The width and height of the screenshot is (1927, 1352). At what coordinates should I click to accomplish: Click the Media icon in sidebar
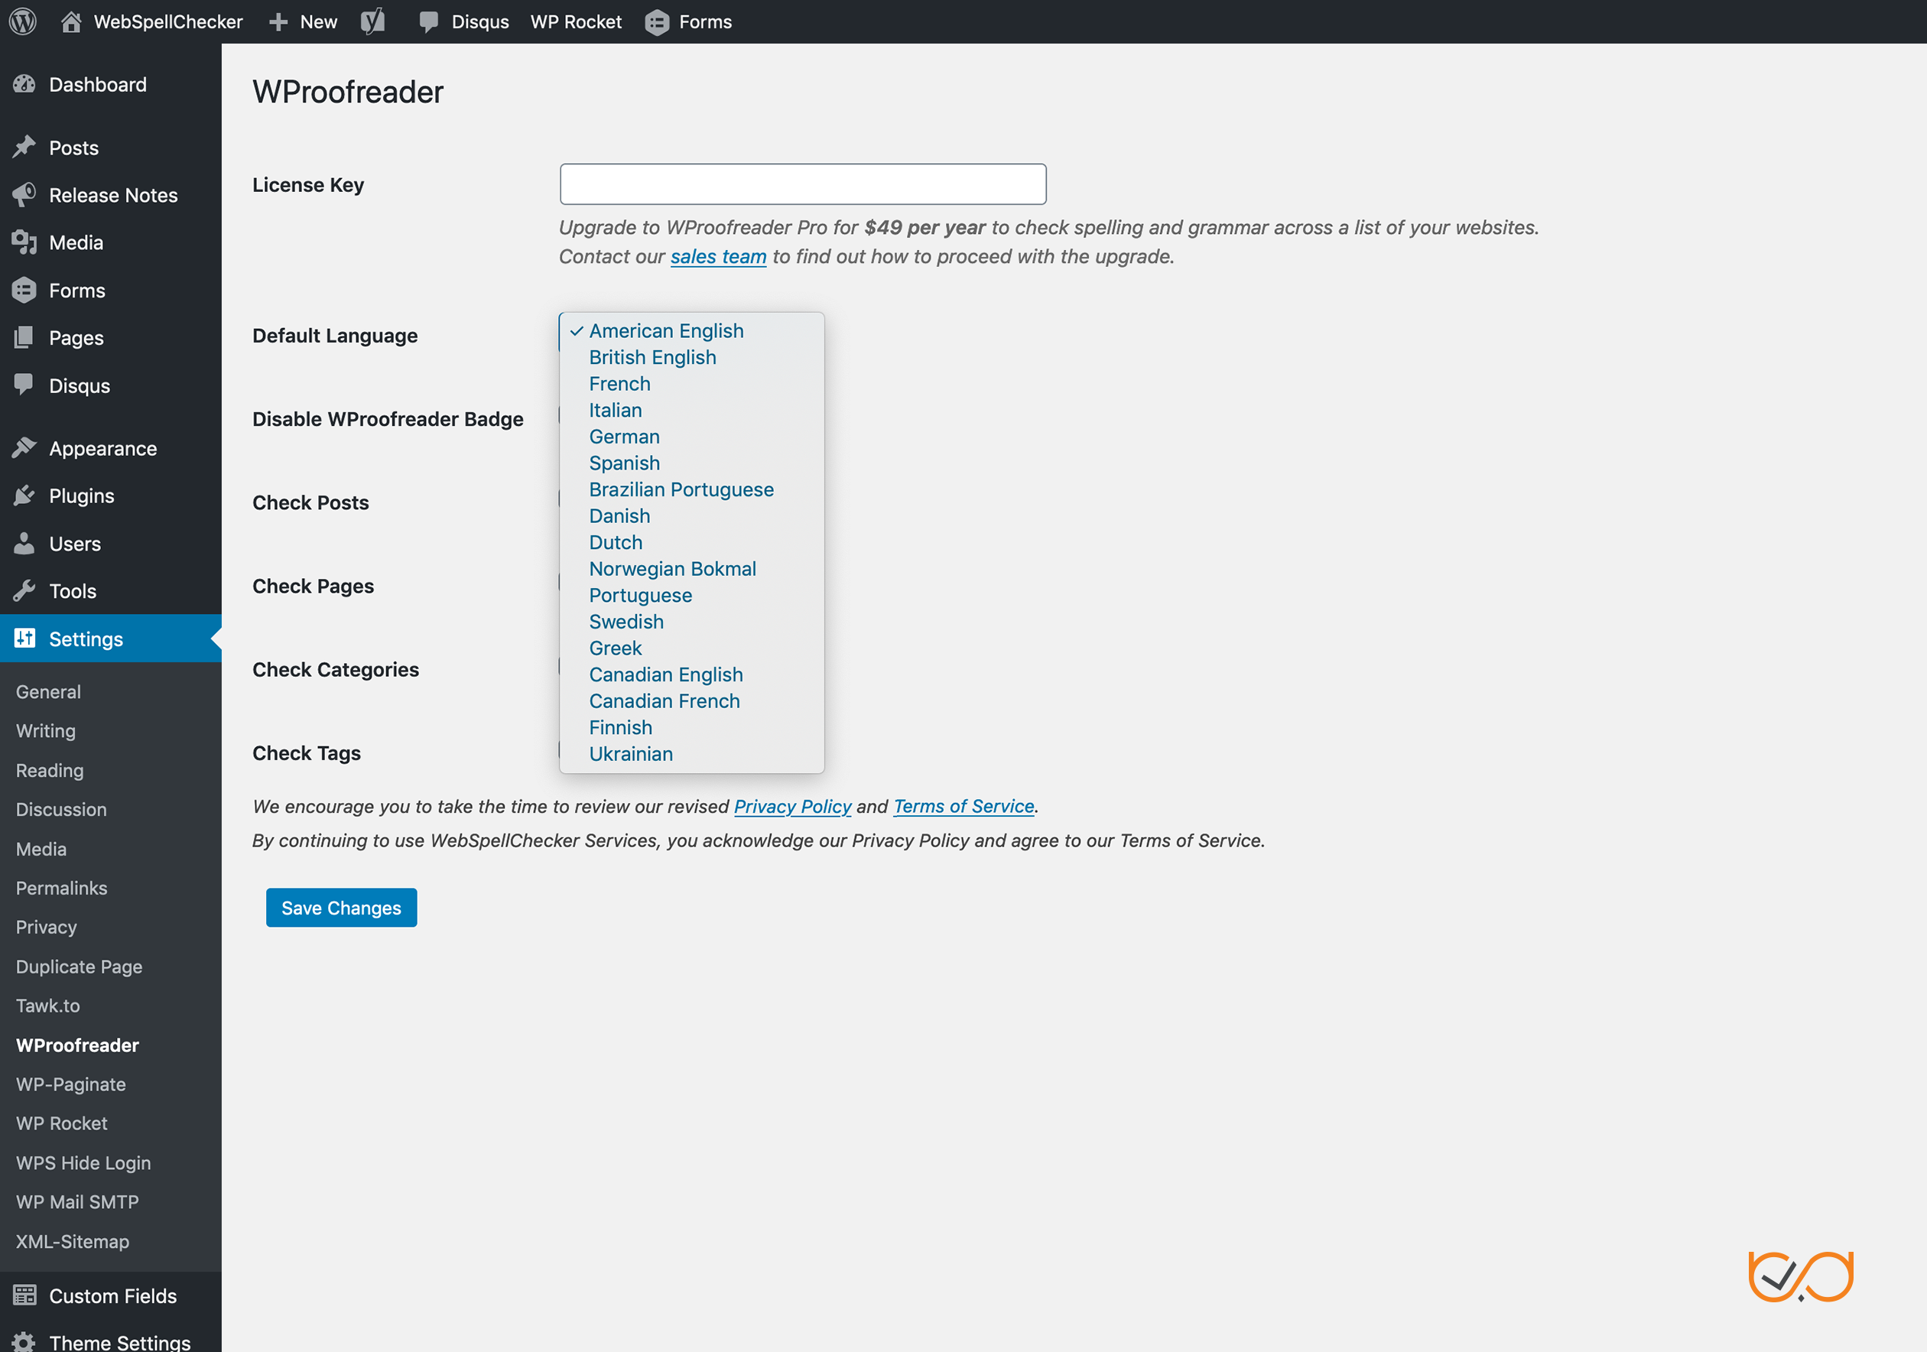point(24,242)
